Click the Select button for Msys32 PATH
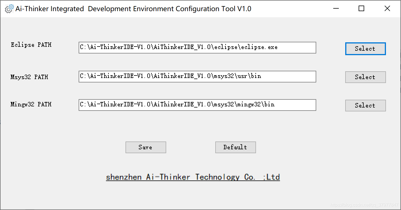Image resolution: width=401 pixels, height=210 pixels. tap(365, 77)
